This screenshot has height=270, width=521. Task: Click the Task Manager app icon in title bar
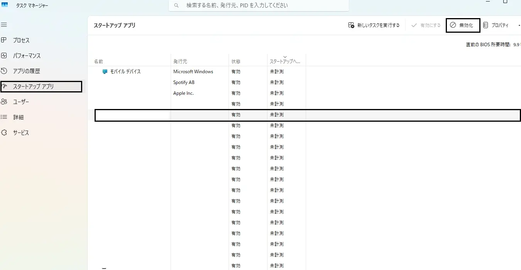[x=5, y=5]
